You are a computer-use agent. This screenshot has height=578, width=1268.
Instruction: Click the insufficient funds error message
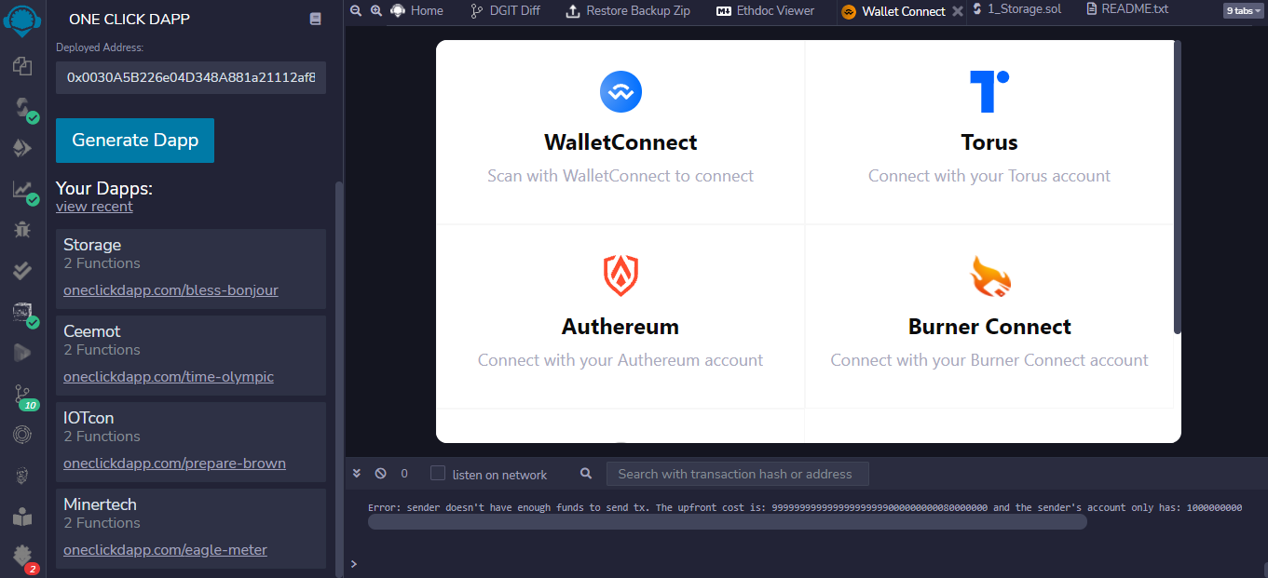pos(805,508)
